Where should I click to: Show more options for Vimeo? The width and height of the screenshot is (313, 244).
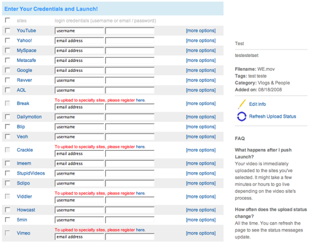(201, 233)
